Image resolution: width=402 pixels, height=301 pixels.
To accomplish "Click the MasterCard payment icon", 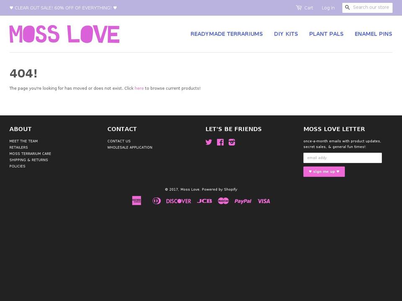I will (223, 201).
